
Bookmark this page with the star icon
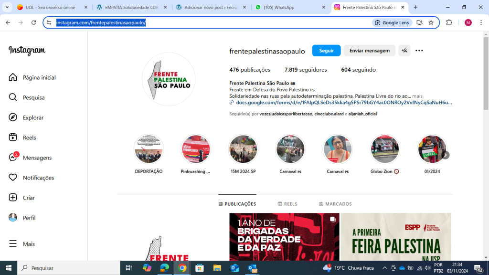pyautogui.click(x=431, y=22)
